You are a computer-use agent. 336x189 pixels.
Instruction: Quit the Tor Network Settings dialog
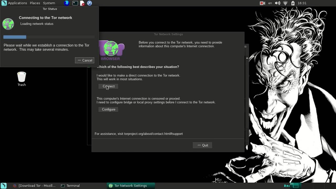pyautogui.click(x=202, y=145)
